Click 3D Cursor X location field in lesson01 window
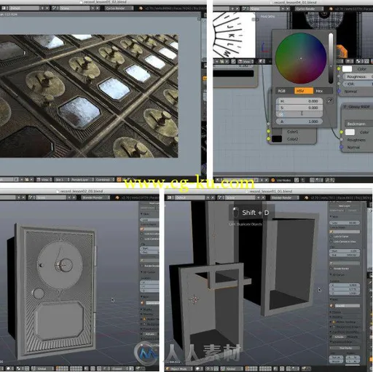This screenshot has width=373, height=372. point(345,285)
